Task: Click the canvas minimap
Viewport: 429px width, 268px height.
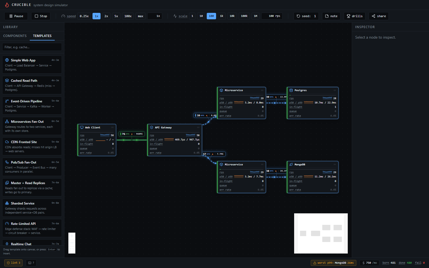Action: 321,233
